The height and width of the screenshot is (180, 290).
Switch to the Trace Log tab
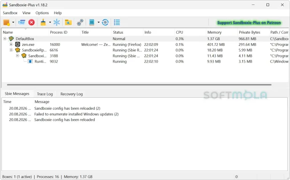click(x=45, y=94)
